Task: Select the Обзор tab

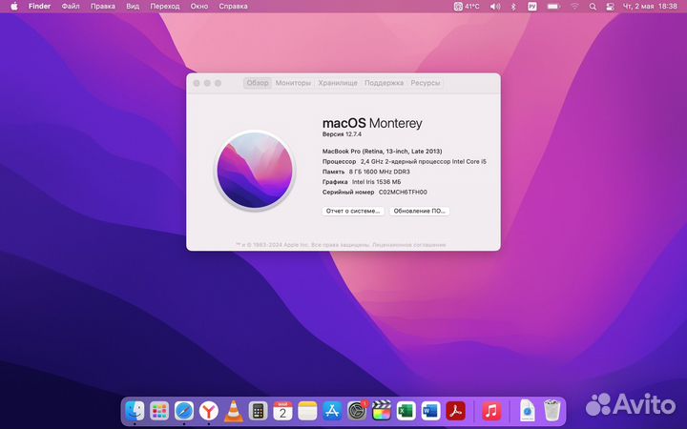Action: 258,83
